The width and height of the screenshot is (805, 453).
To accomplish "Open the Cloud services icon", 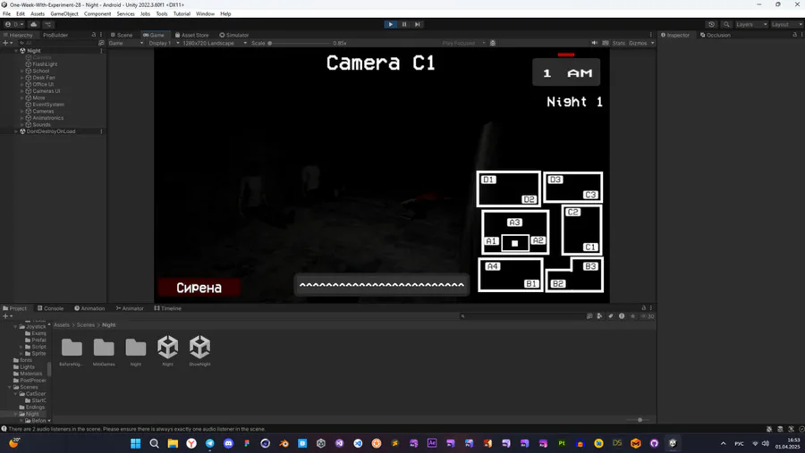I will 34,24.
